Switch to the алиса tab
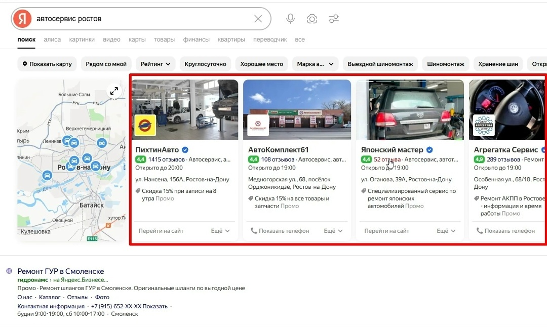This screenshot has width=547, height=327. [52, 39]
